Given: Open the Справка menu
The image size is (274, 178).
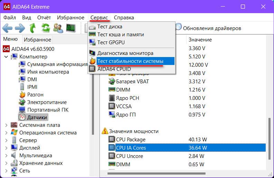Looking at the screenshot, I should [124, 18].
